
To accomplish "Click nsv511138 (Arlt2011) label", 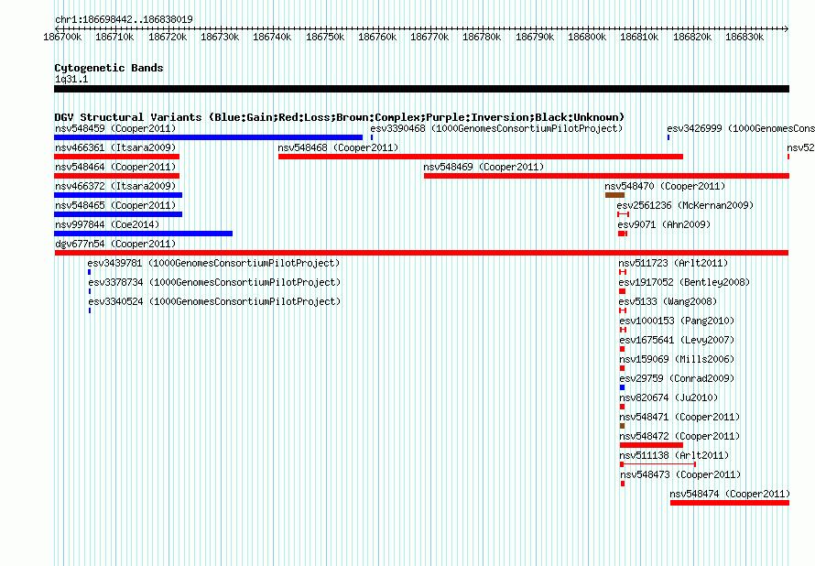I will pyautogui.click(x=674, y=455).
